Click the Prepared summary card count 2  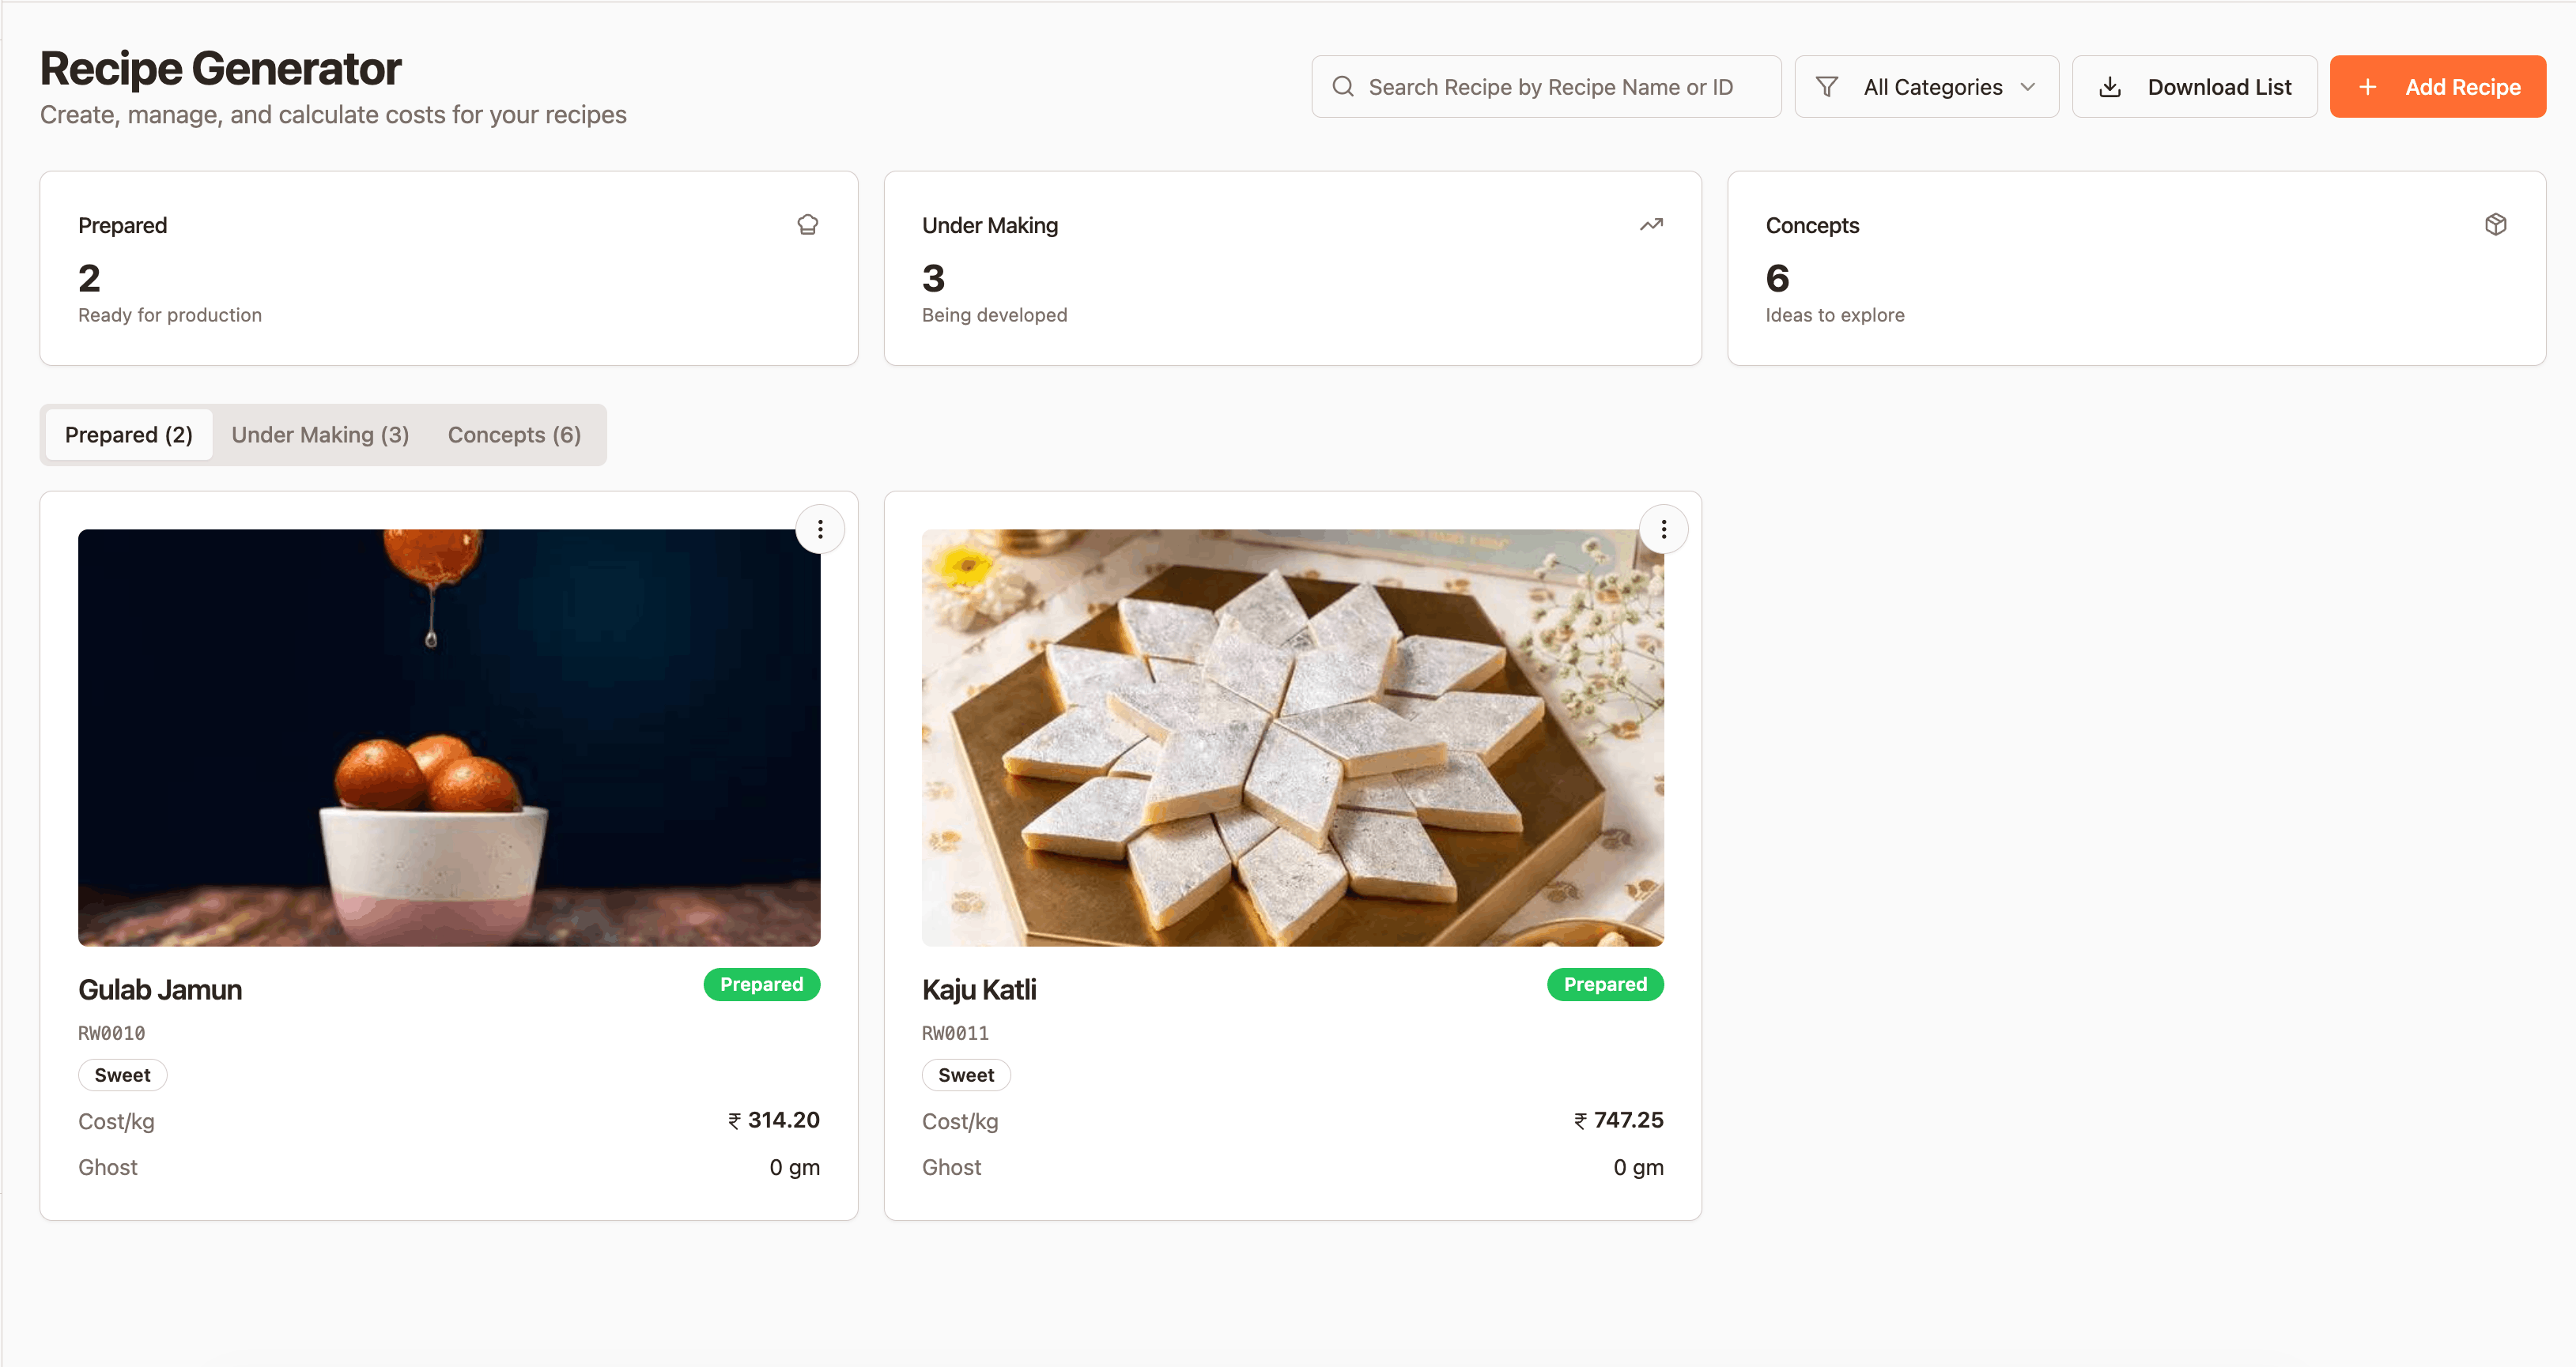(x=90, y=278)
